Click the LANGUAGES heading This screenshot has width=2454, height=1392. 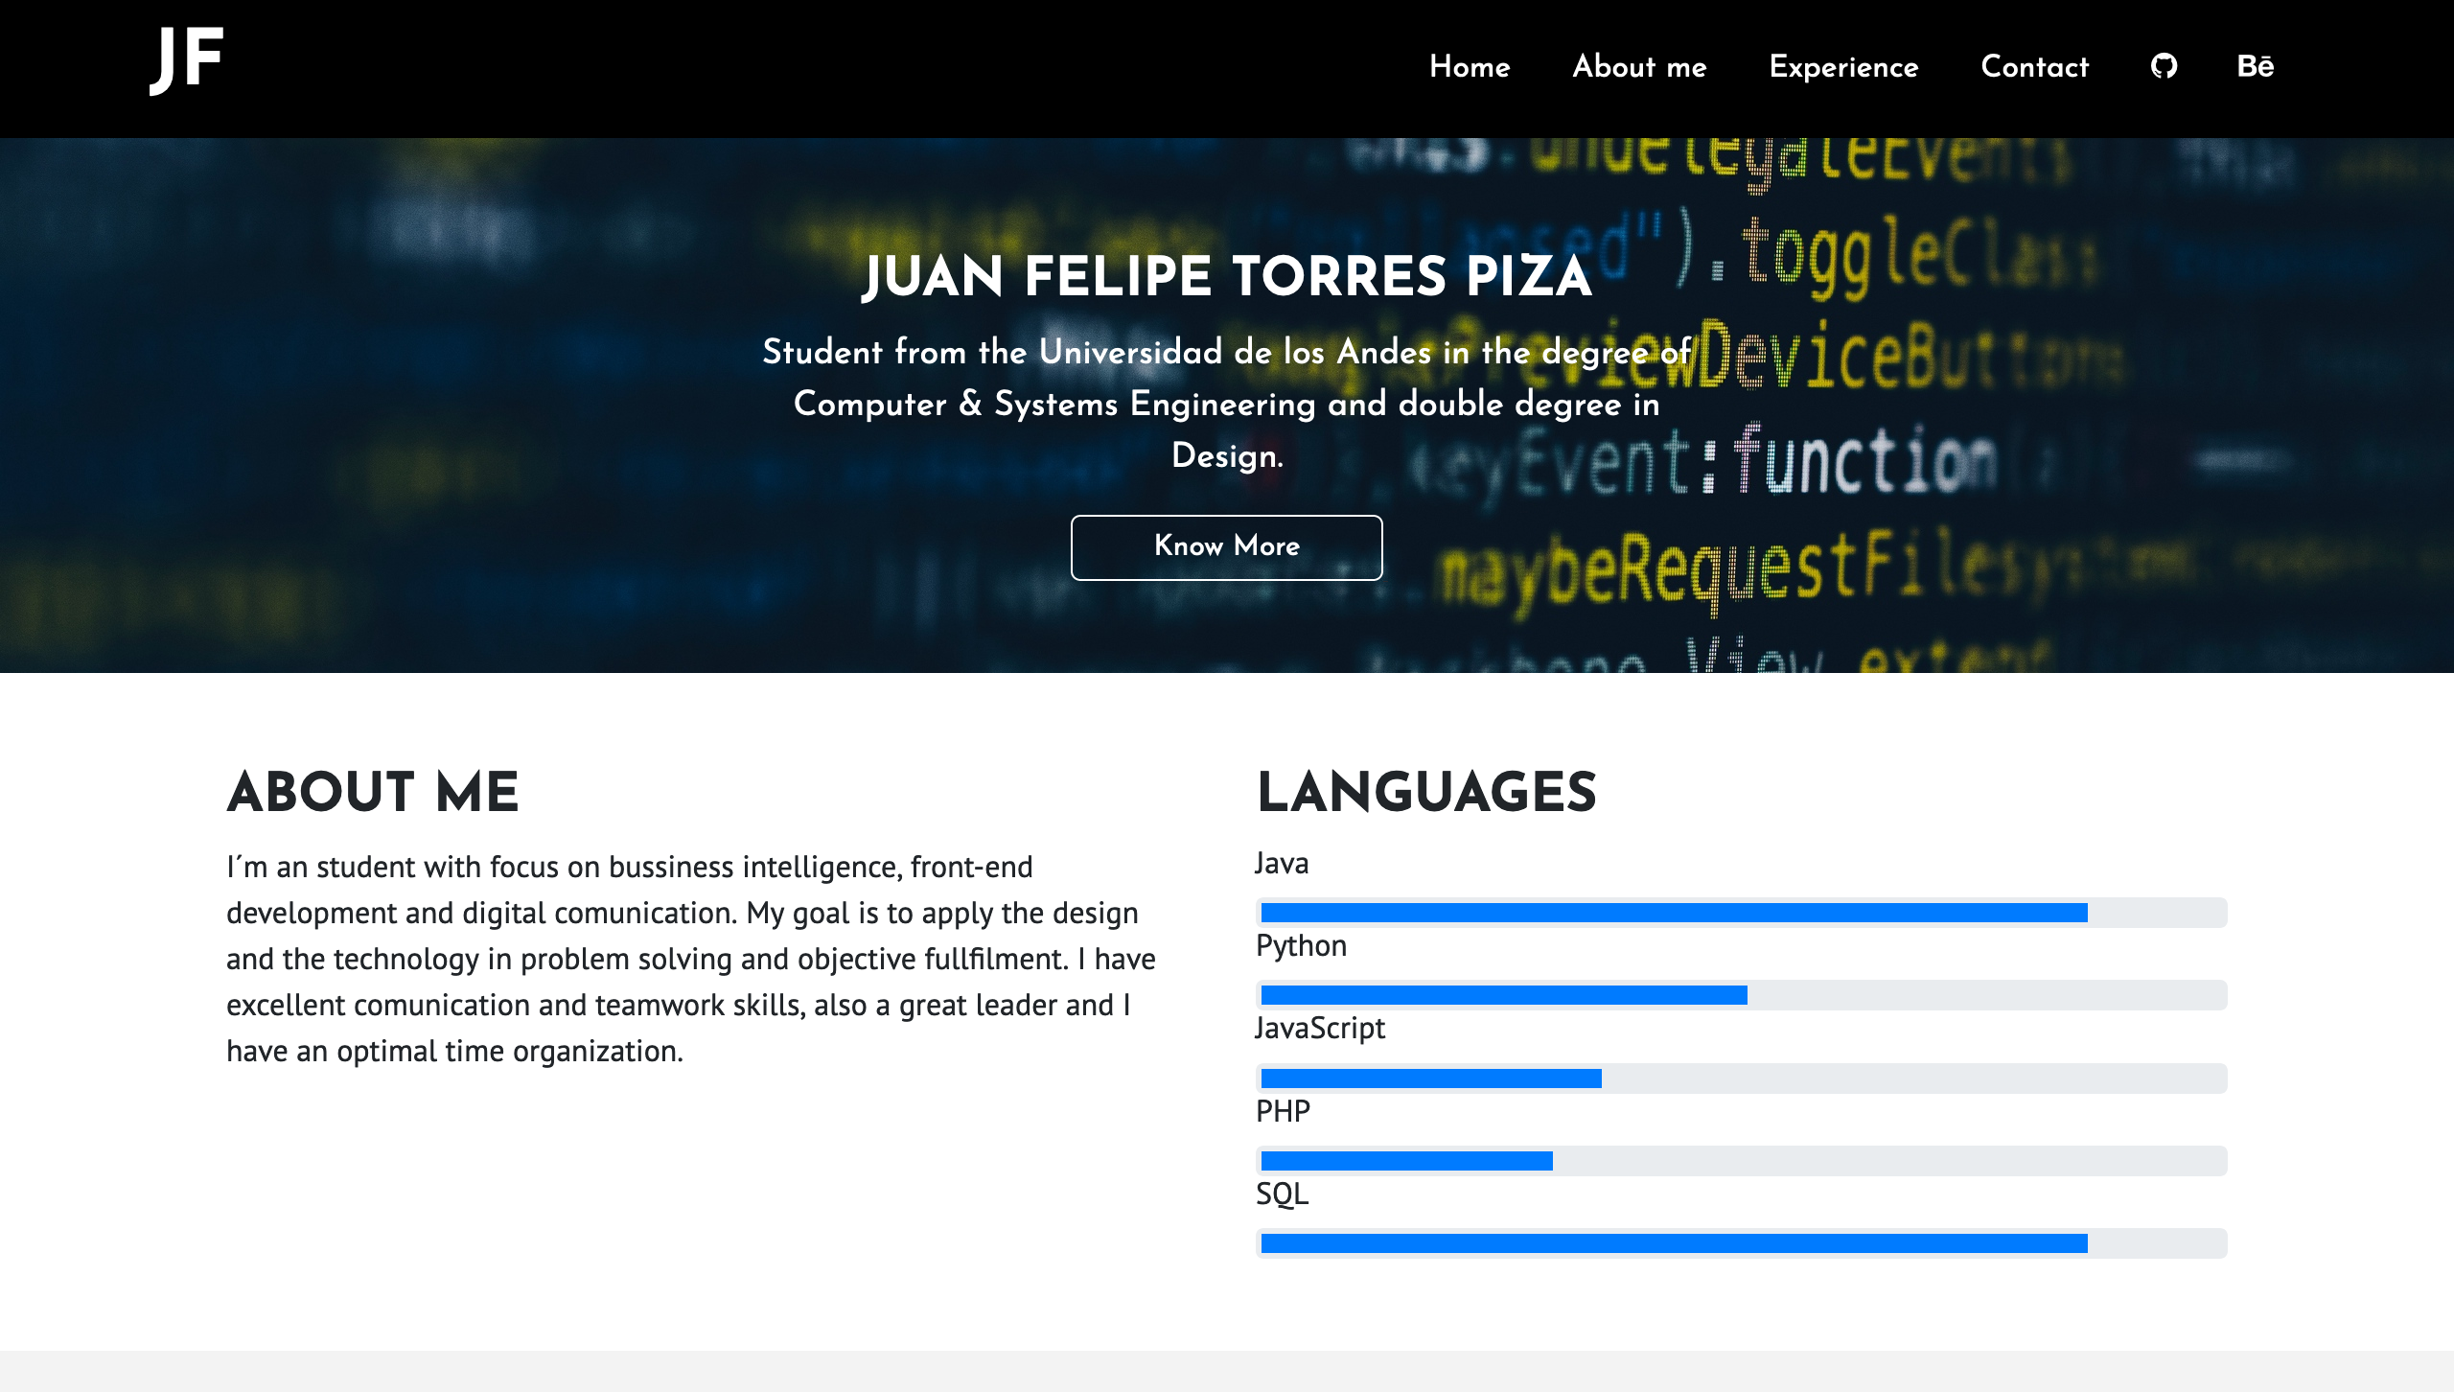(x=1426, y=793)
